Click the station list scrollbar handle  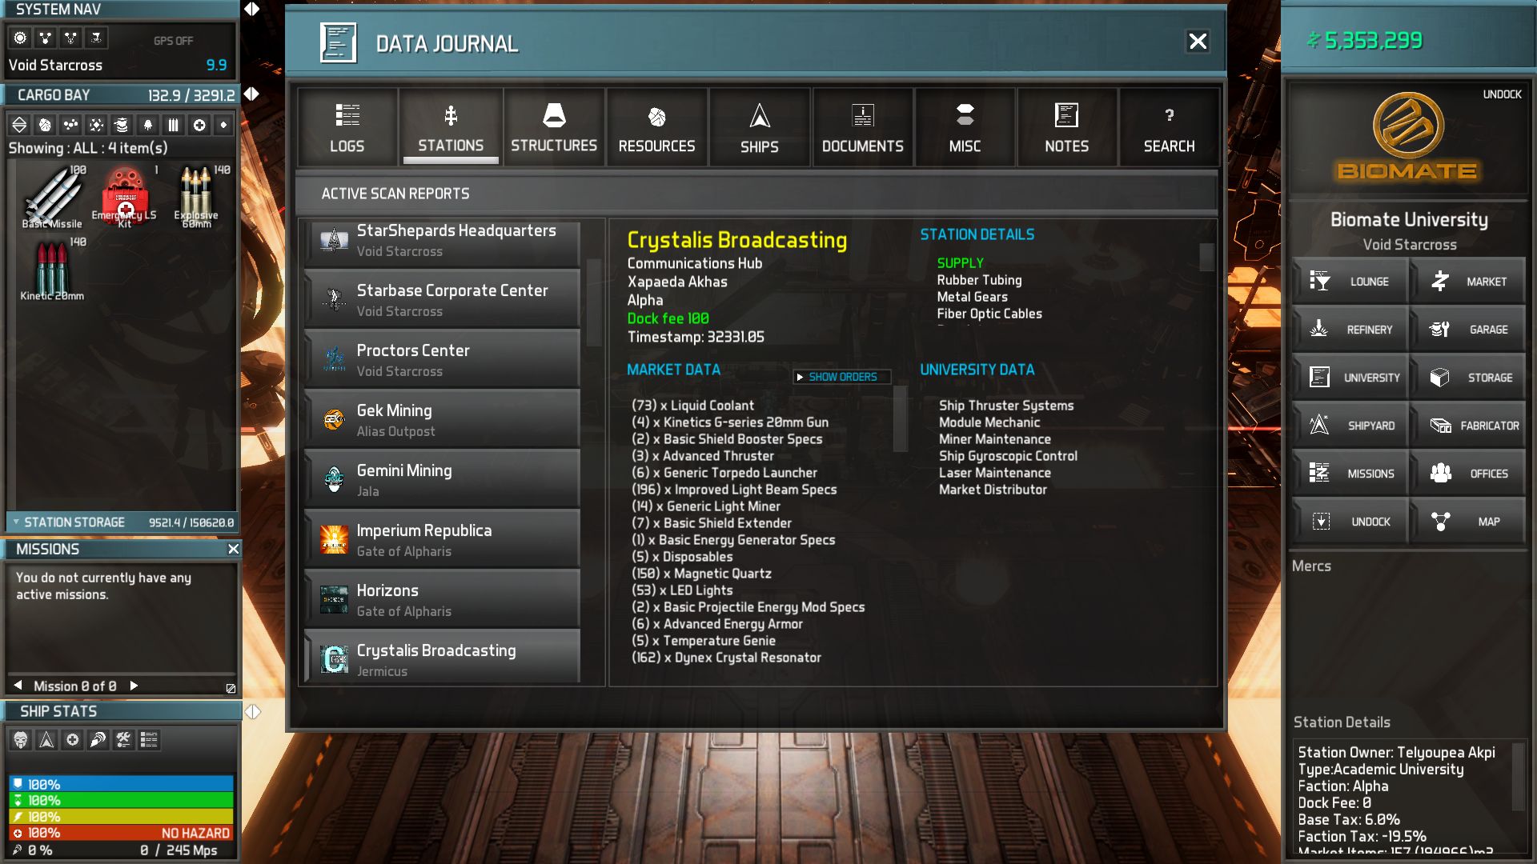tap(593, 302)
